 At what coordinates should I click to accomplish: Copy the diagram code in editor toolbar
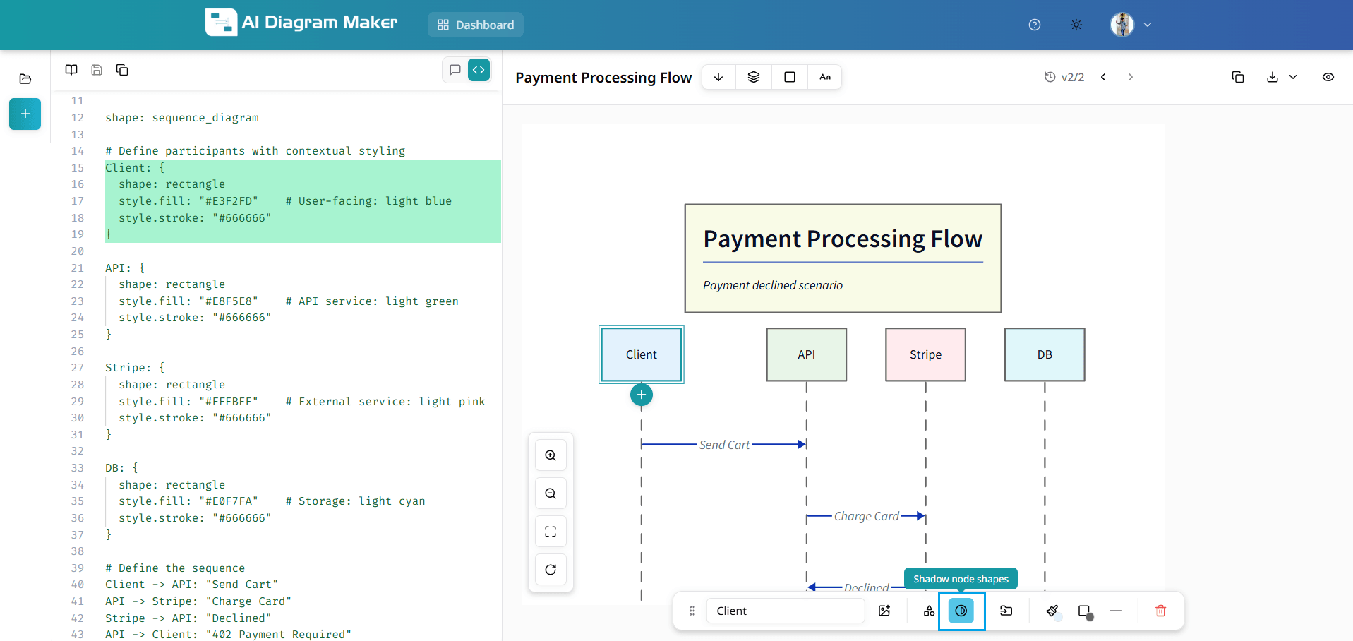(x=122, y=70)
